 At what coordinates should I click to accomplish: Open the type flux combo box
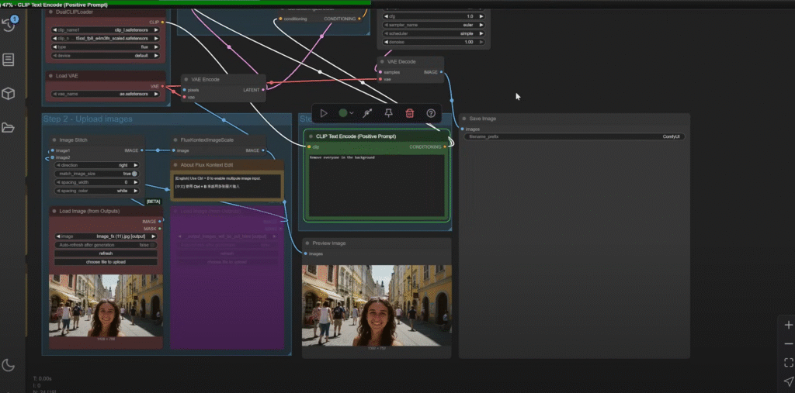point(106,47)
